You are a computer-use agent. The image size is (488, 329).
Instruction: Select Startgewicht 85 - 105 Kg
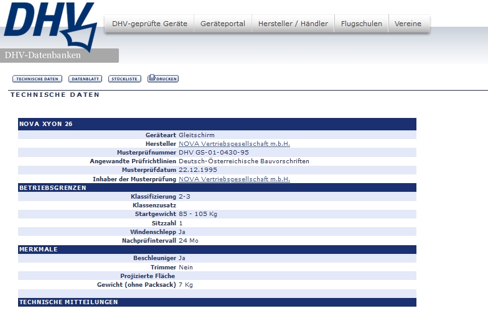click(198, 214)
